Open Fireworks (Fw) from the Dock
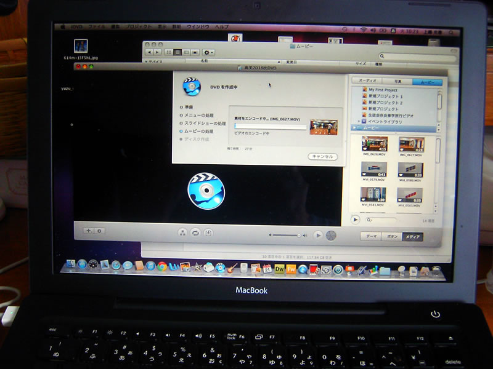This screenshot has width=493, height=369. 291,269
